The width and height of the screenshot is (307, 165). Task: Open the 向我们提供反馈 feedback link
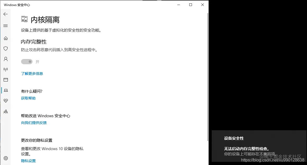34,123
